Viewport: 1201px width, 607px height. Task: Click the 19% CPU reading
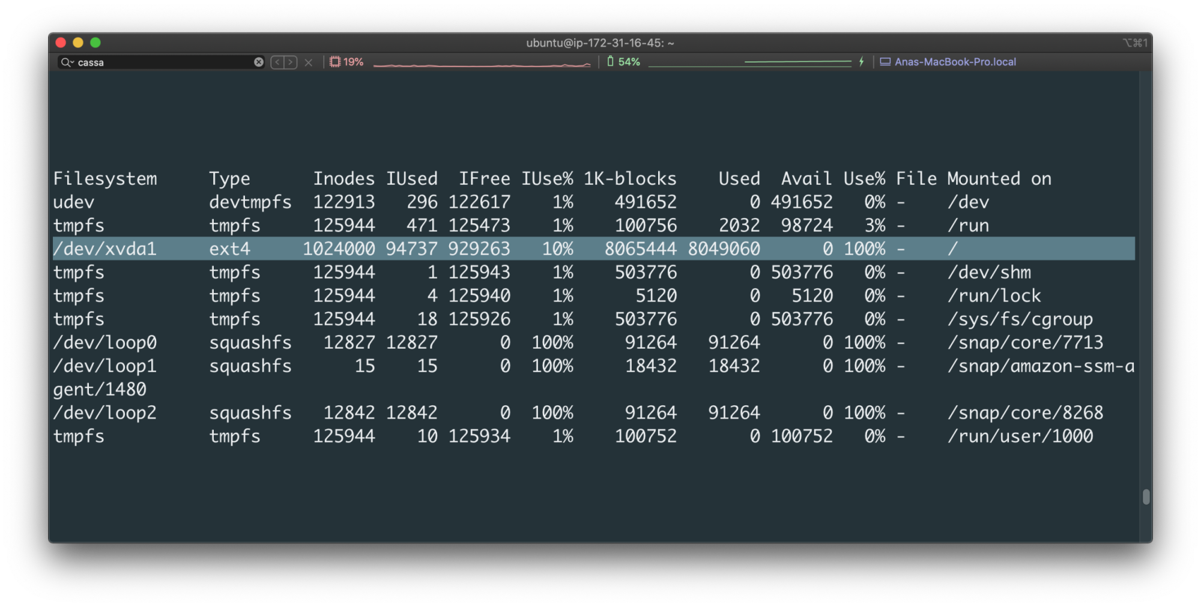coord(354,62)
